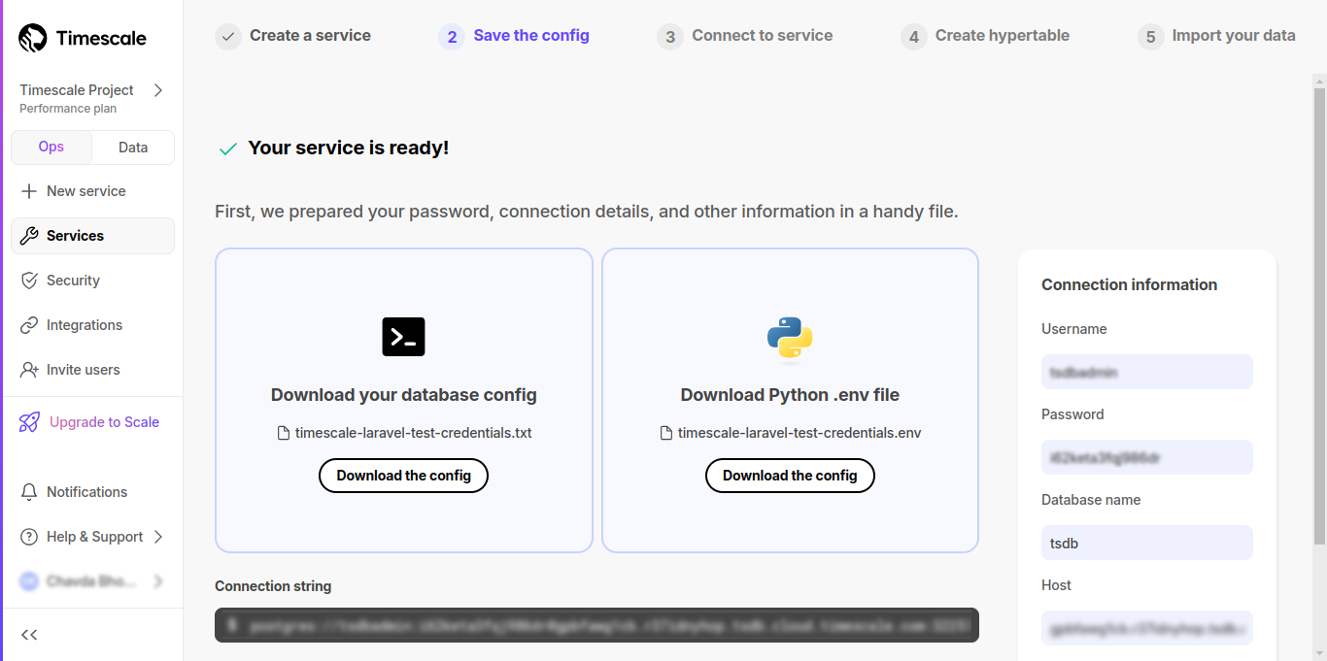Image resolution: width=1327 pixels, height=661 pixels.
Task: Click the Timescale logo icon
Action: (x=33, y=39)
